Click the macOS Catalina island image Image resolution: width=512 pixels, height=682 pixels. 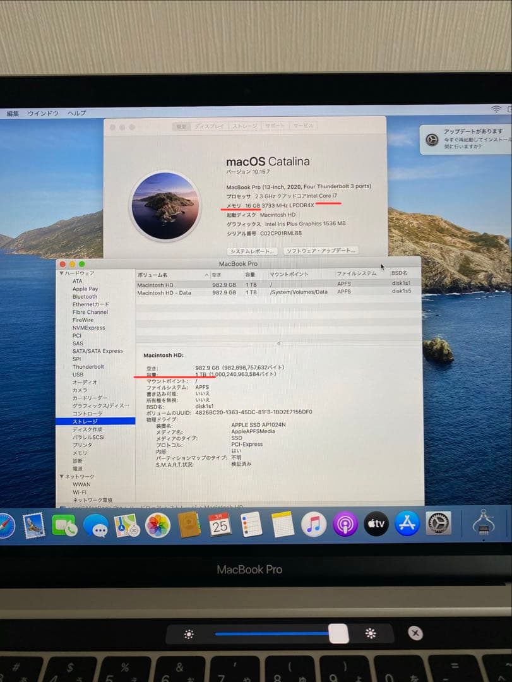coord(165,205)
